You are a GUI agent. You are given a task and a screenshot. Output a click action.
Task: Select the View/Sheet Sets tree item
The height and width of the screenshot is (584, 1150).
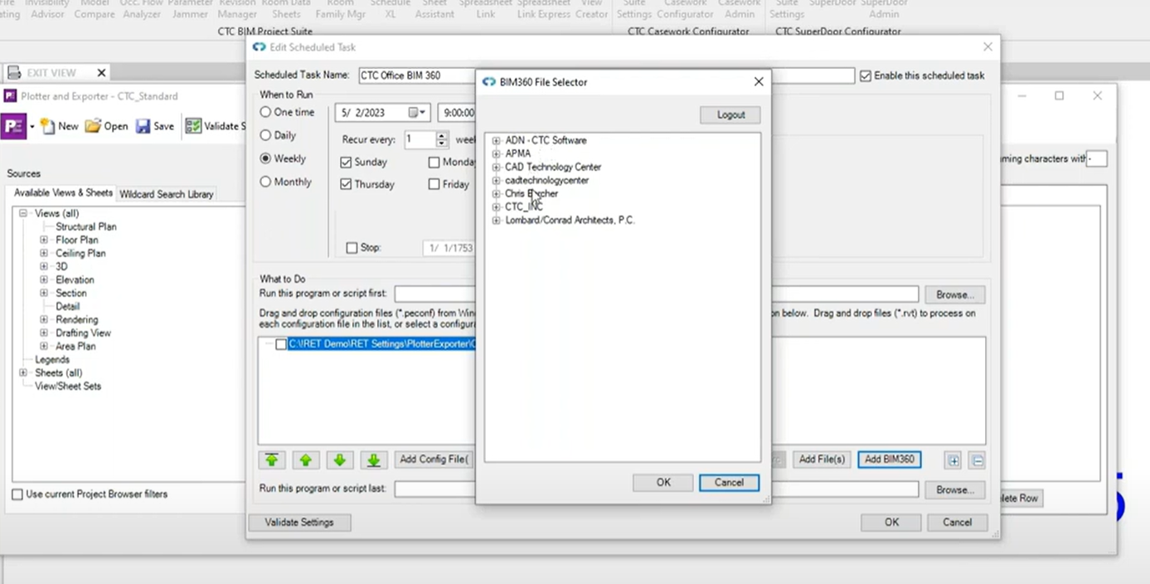point(68,386)
